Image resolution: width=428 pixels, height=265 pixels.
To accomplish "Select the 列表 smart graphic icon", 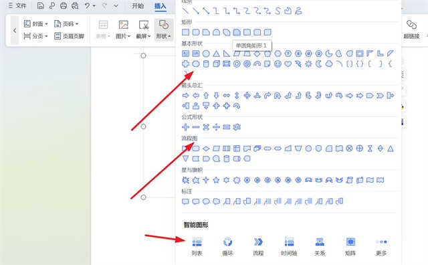I will click(x=197, y=242).
